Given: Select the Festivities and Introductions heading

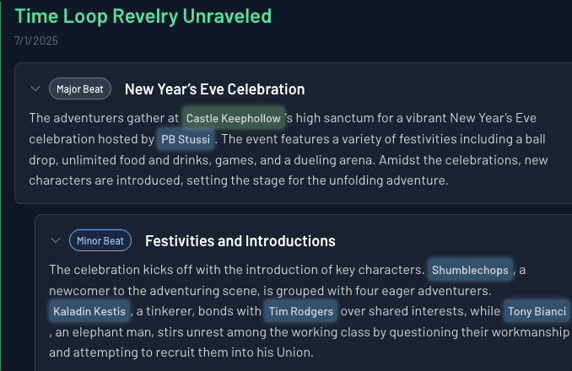Looking at the screenshot, I should point(240,241).
